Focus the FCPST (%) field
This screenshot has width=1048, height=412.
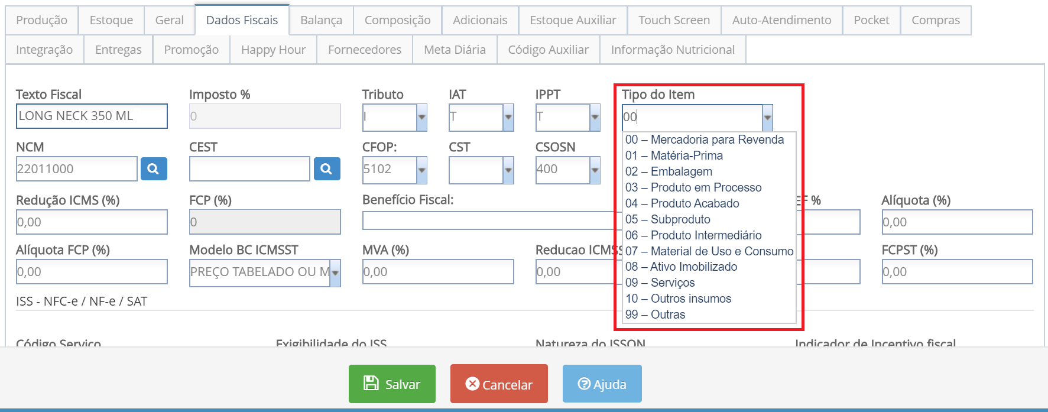(x=958, y=272)
